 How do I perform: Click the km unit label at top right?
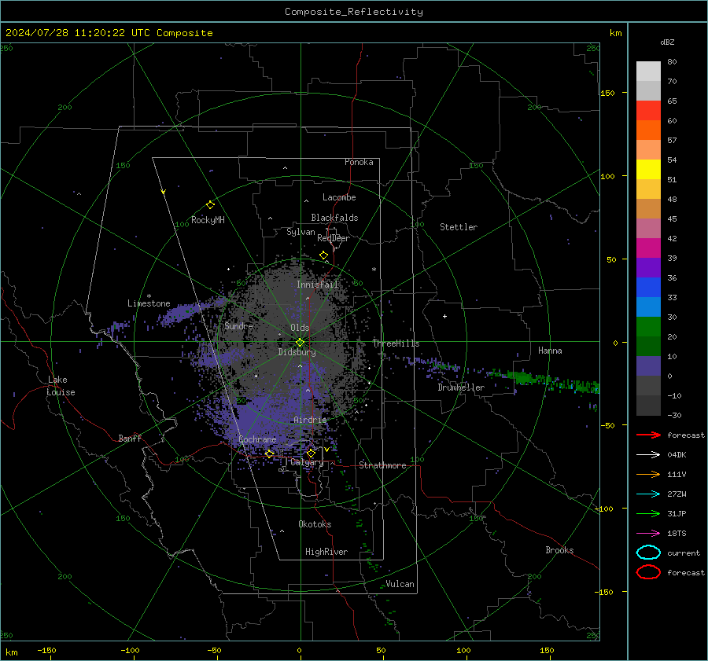615,33
